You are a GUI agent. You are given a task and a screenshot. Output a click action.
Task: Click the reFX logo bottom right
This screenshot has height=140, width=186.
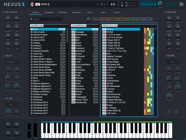point(177,111)
